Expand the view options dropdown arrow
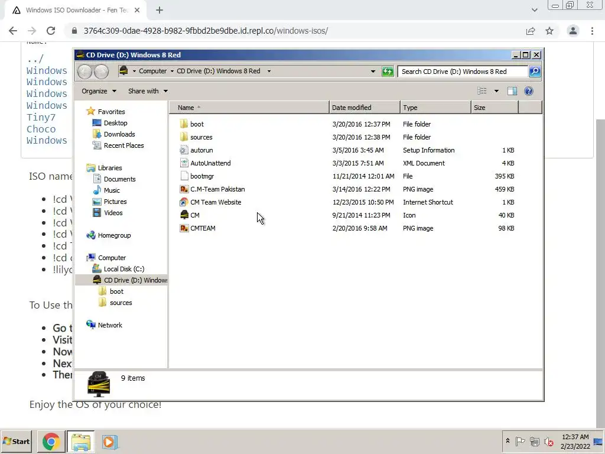 coord(496,91)
